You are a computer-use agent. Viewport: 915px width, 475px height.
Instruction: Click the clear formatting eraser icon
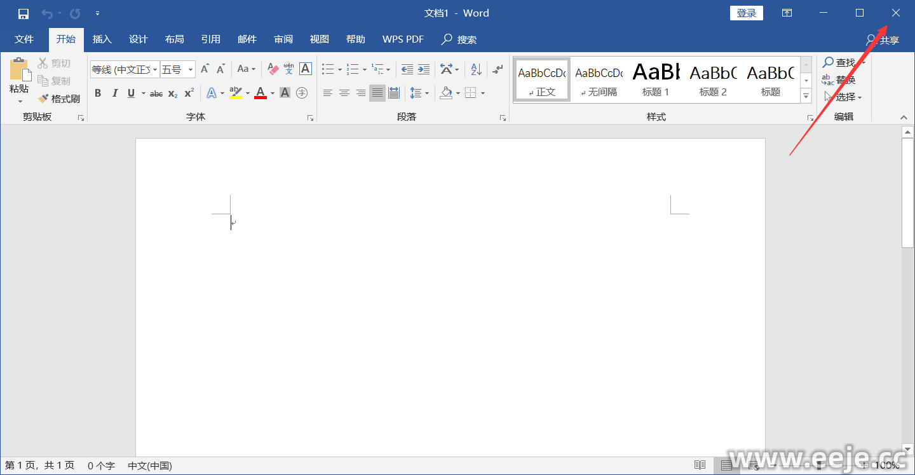(273, 69)
